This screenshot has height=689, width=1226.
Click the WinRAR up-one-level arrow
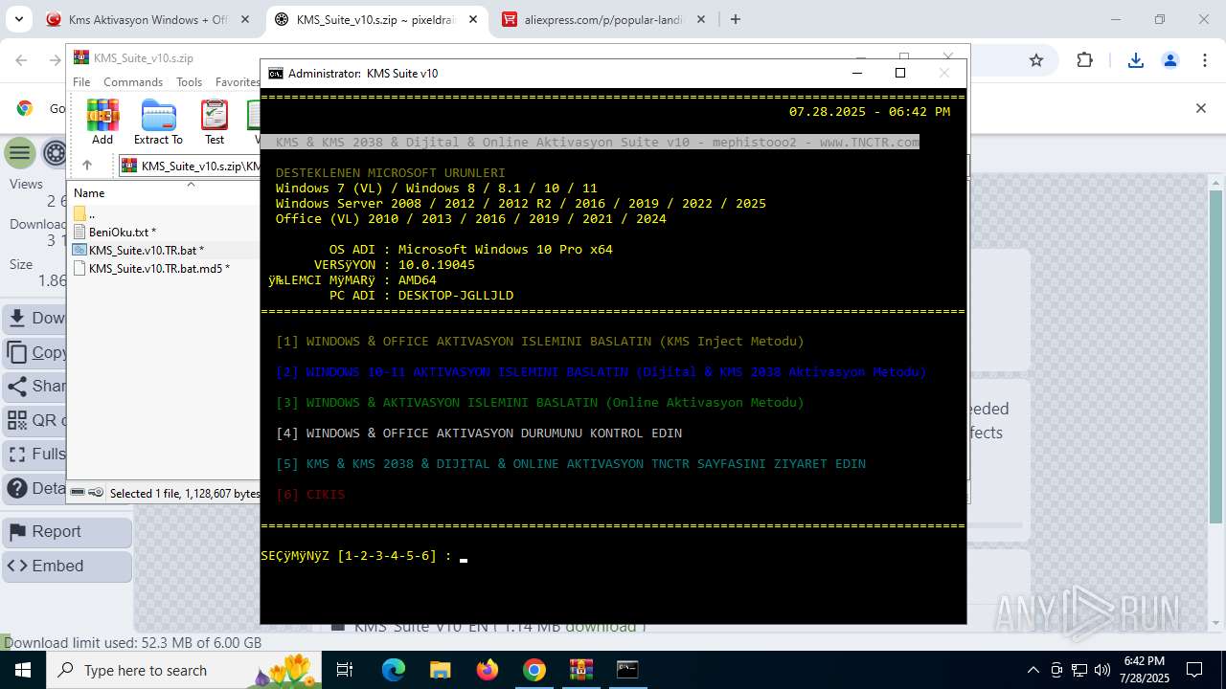click(x=86, y=166)
